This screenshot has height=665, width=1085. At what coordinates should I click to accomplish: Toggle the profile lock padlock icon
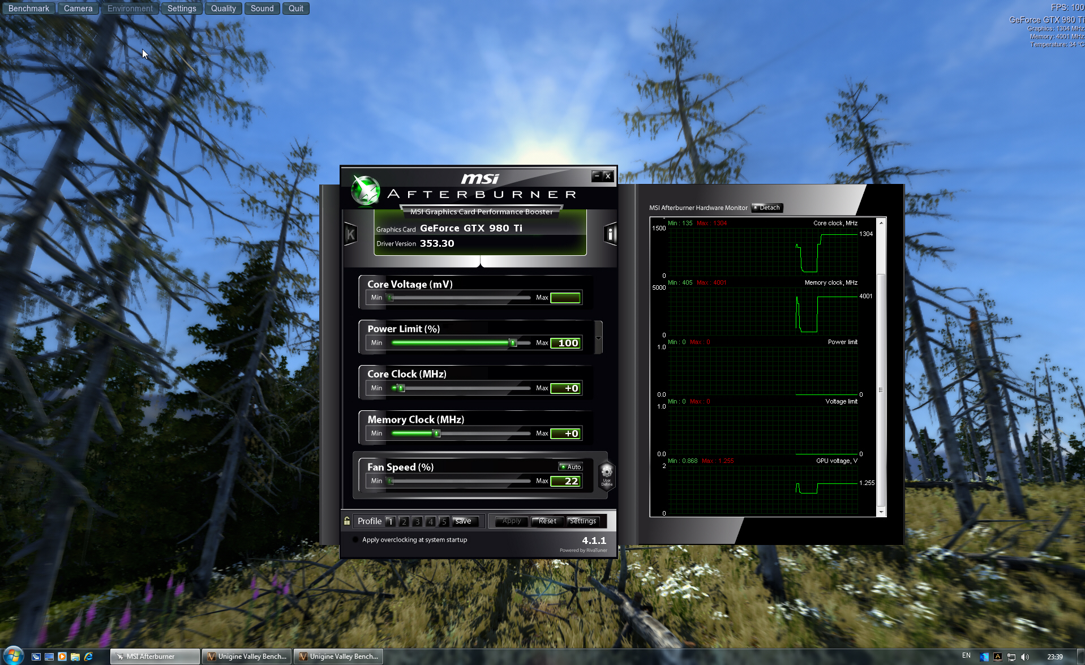coord(347,521)
